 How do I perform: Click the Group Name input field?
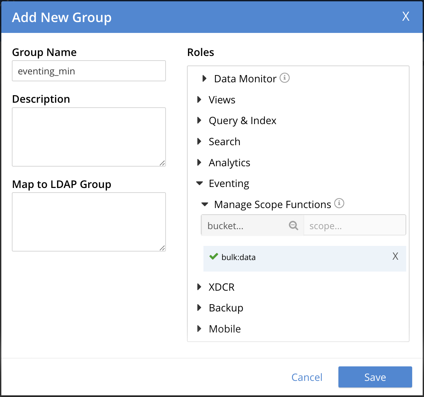point(89,71)
